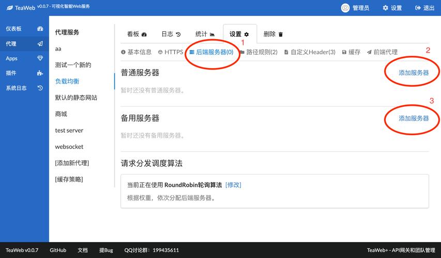Add server under 普通服务器 section
Screen dimensions: 441x258
[414, 73]
